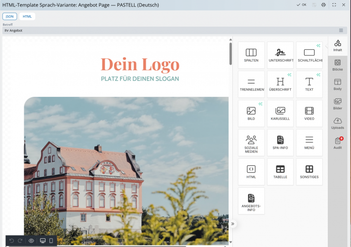Open the Blöcke sidebar panel
The height and width of the screenshot is (247, 351).
pyautogui.click(x=338, y=65)
